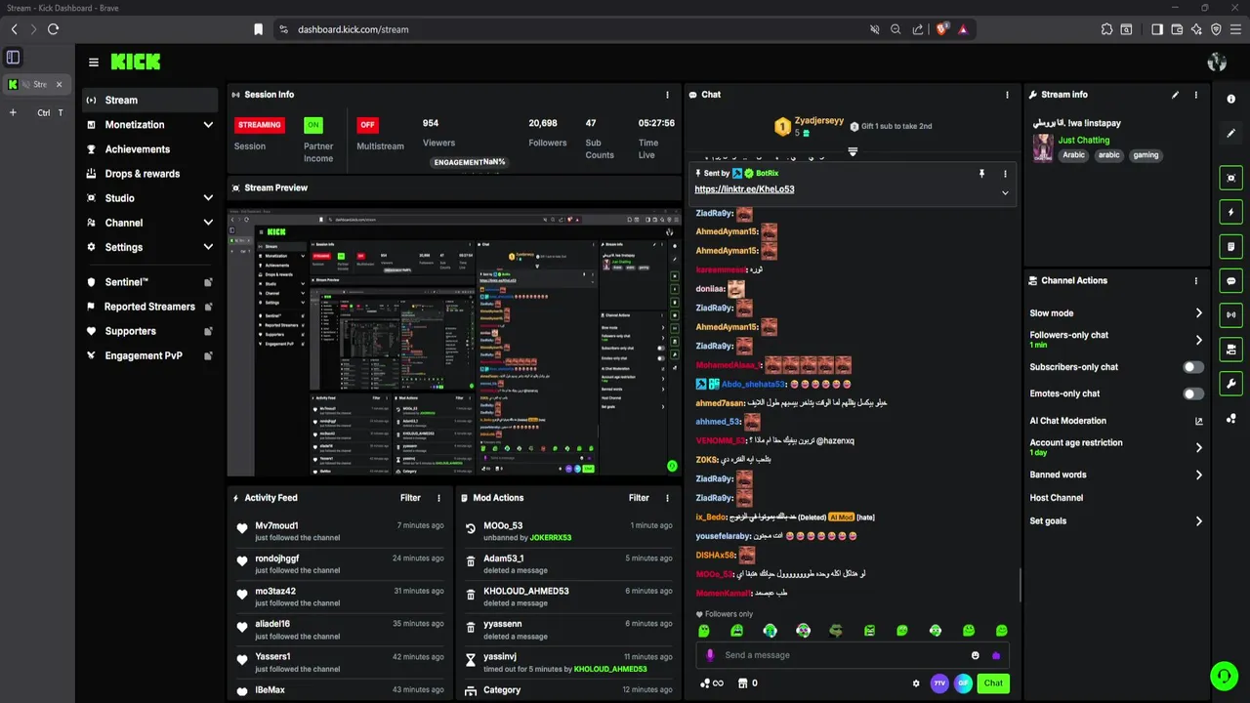Expand the Channel sidebar section
The image size is (1250, 703).
[208, 223]
